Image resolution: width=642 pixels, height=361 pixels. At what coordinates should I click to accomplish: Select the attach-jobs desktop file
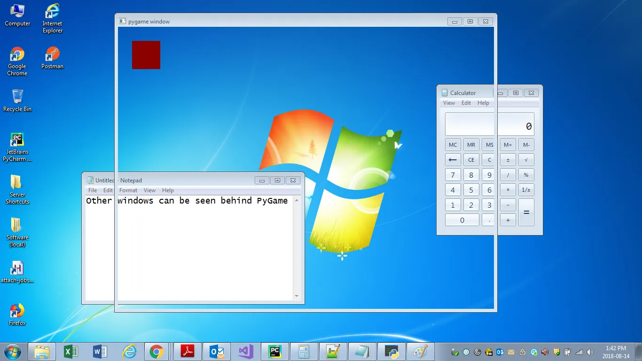17,272
